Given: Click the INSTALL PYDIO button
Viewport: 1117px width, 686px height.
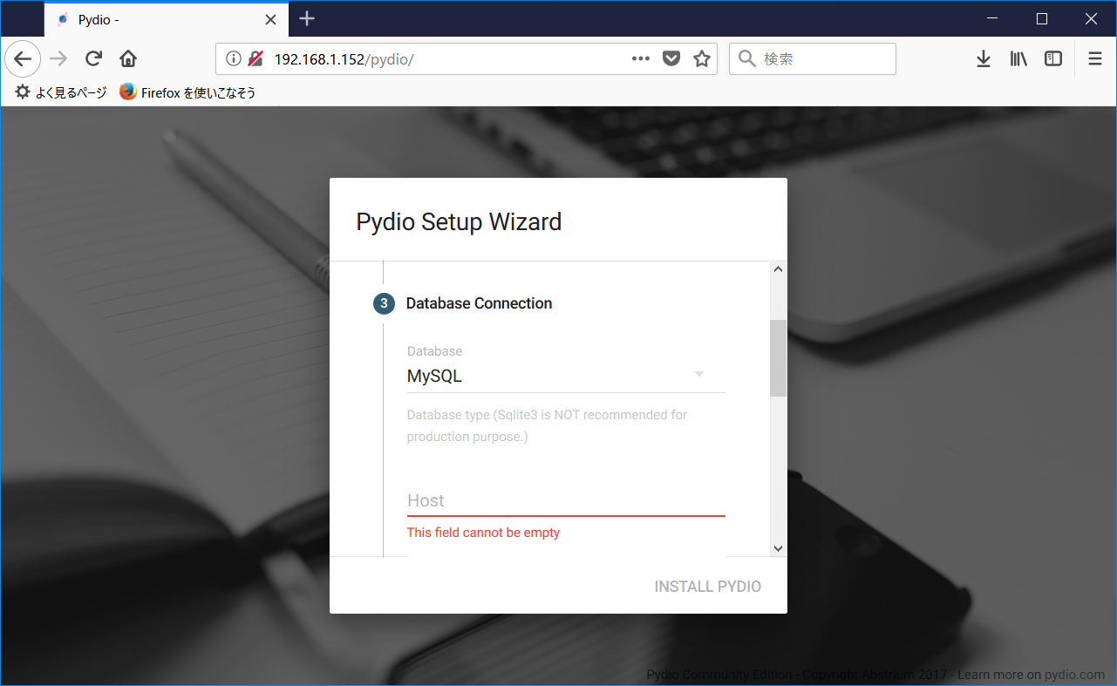Looking at the screenshot, I should tap(707, 586).
